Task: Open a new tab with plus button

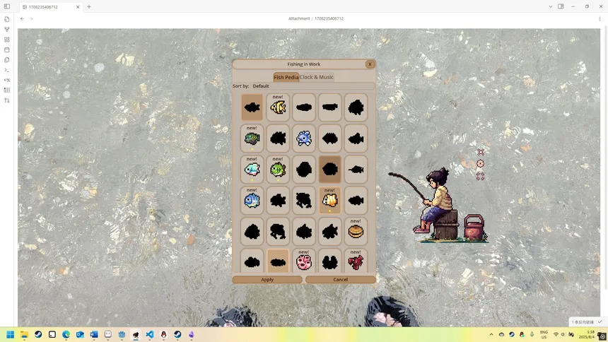Action: (x=89, y=6)
